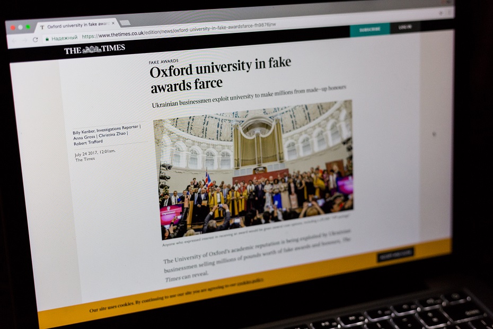This screenshot has width=493, height=329.
Task: Click the Oxford university headline text
Action: coord(220,75)
